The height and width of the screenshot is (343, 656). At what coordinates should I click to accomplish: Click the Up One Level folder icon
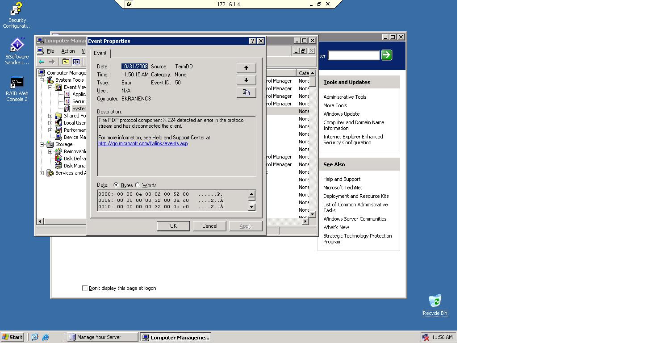pos(66,62)
